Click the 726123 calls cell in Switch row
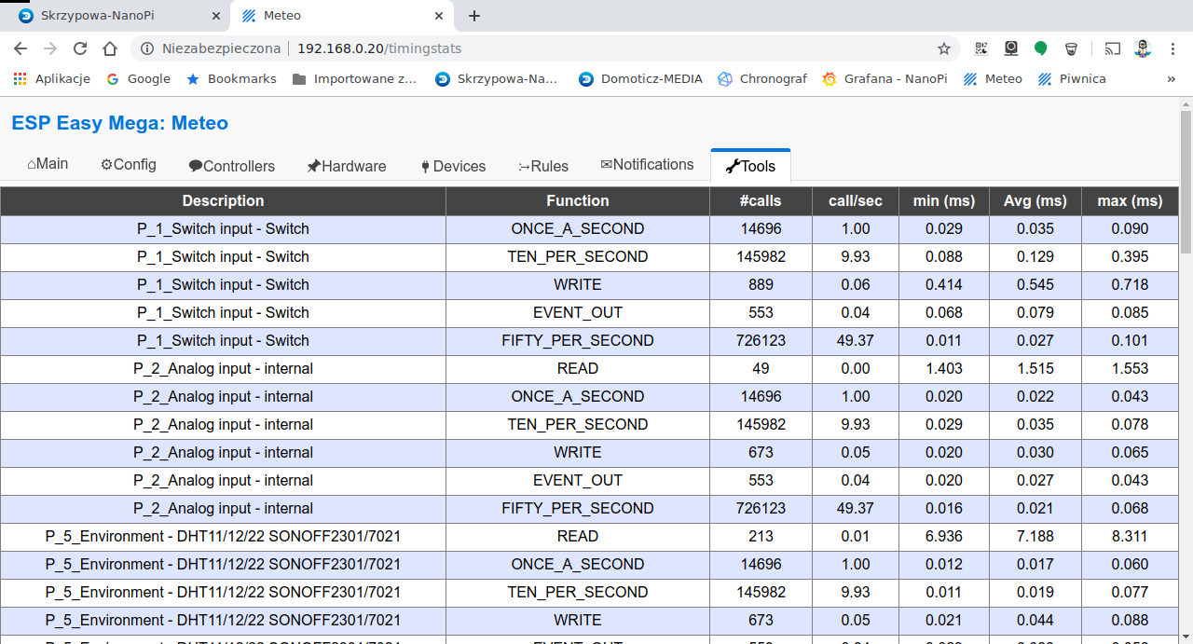1193x644 pixels. [761, 340]
